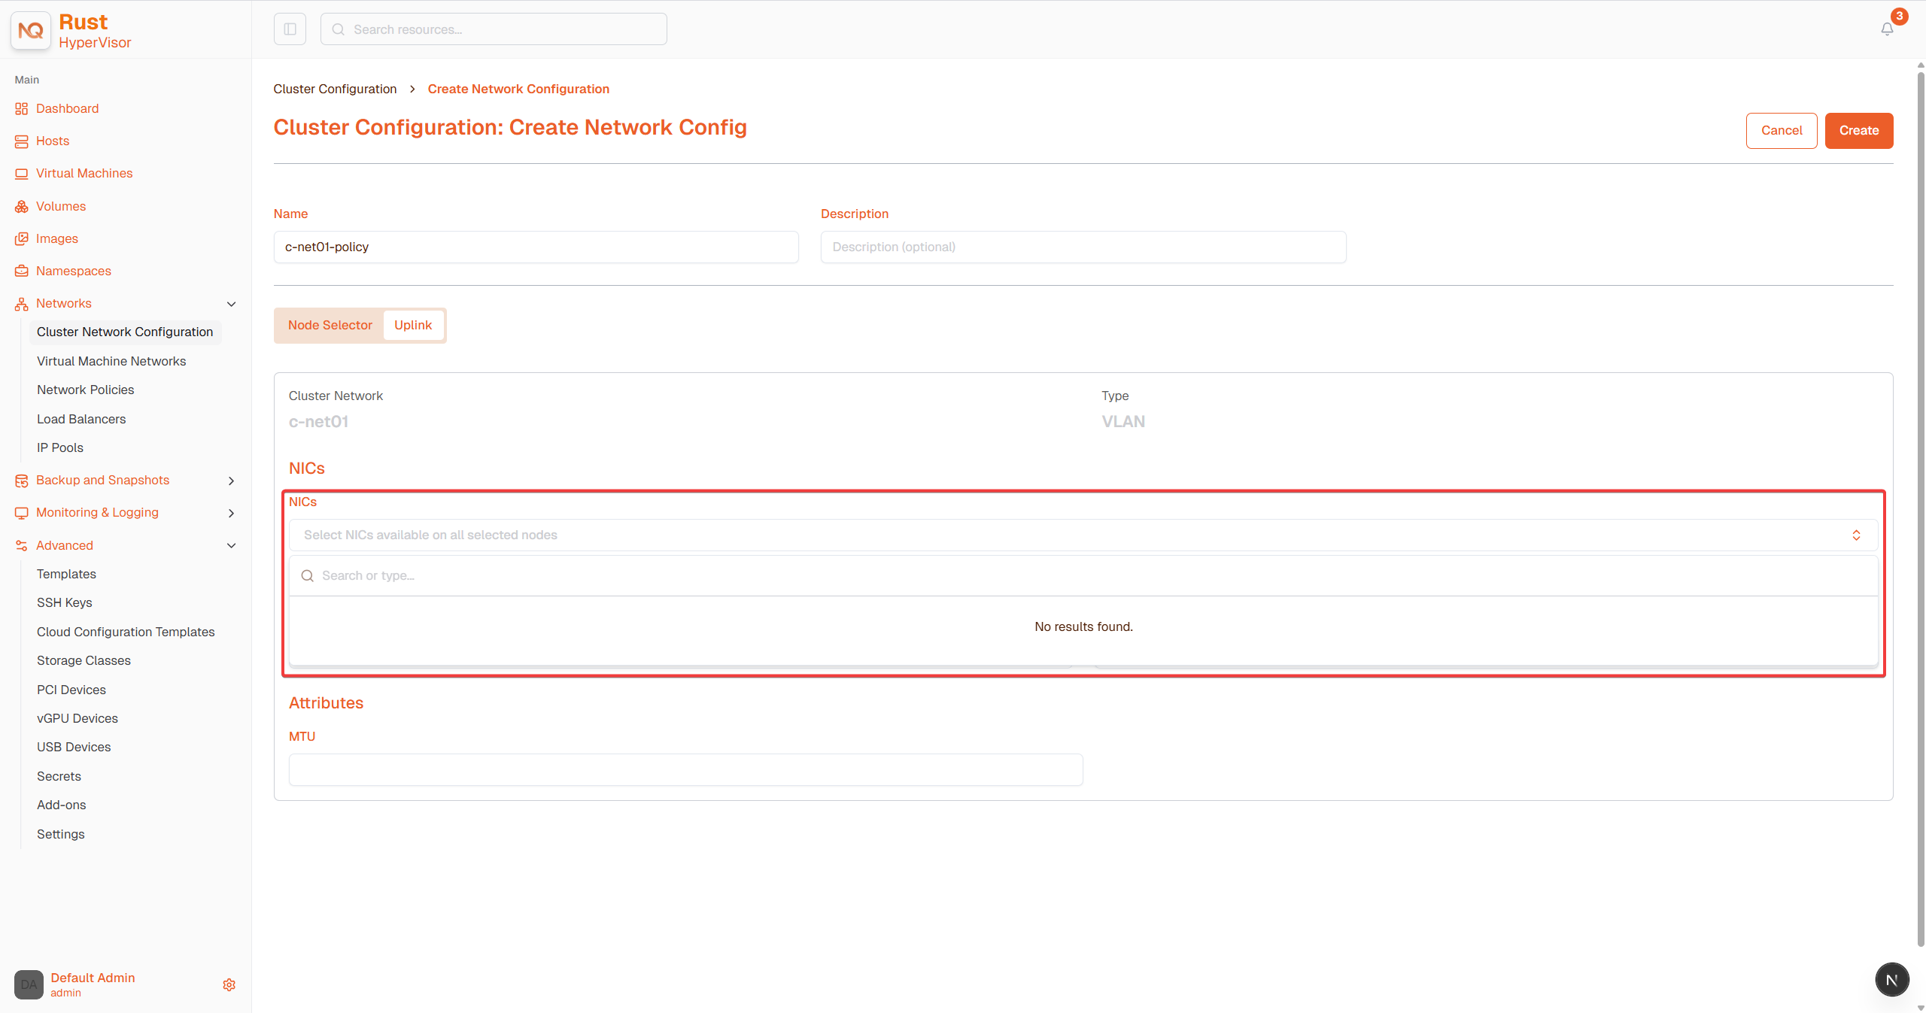1926x1013 pixels.
Task: Click the Hosts server icon
Action: click(21, 141)
